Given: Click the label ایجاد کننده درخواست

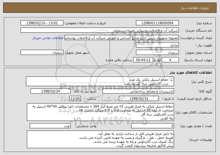Looking at the screenshot, I should (196, 38).
